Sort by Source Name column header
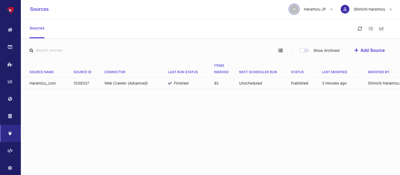 point(42,72)
